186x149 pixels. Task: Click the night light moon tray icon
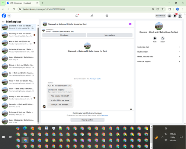tap(156, 137)
